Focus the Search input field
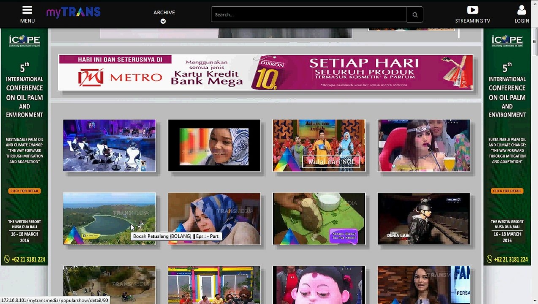The width and height of the screenshot is (538, 304). [309, 14]
